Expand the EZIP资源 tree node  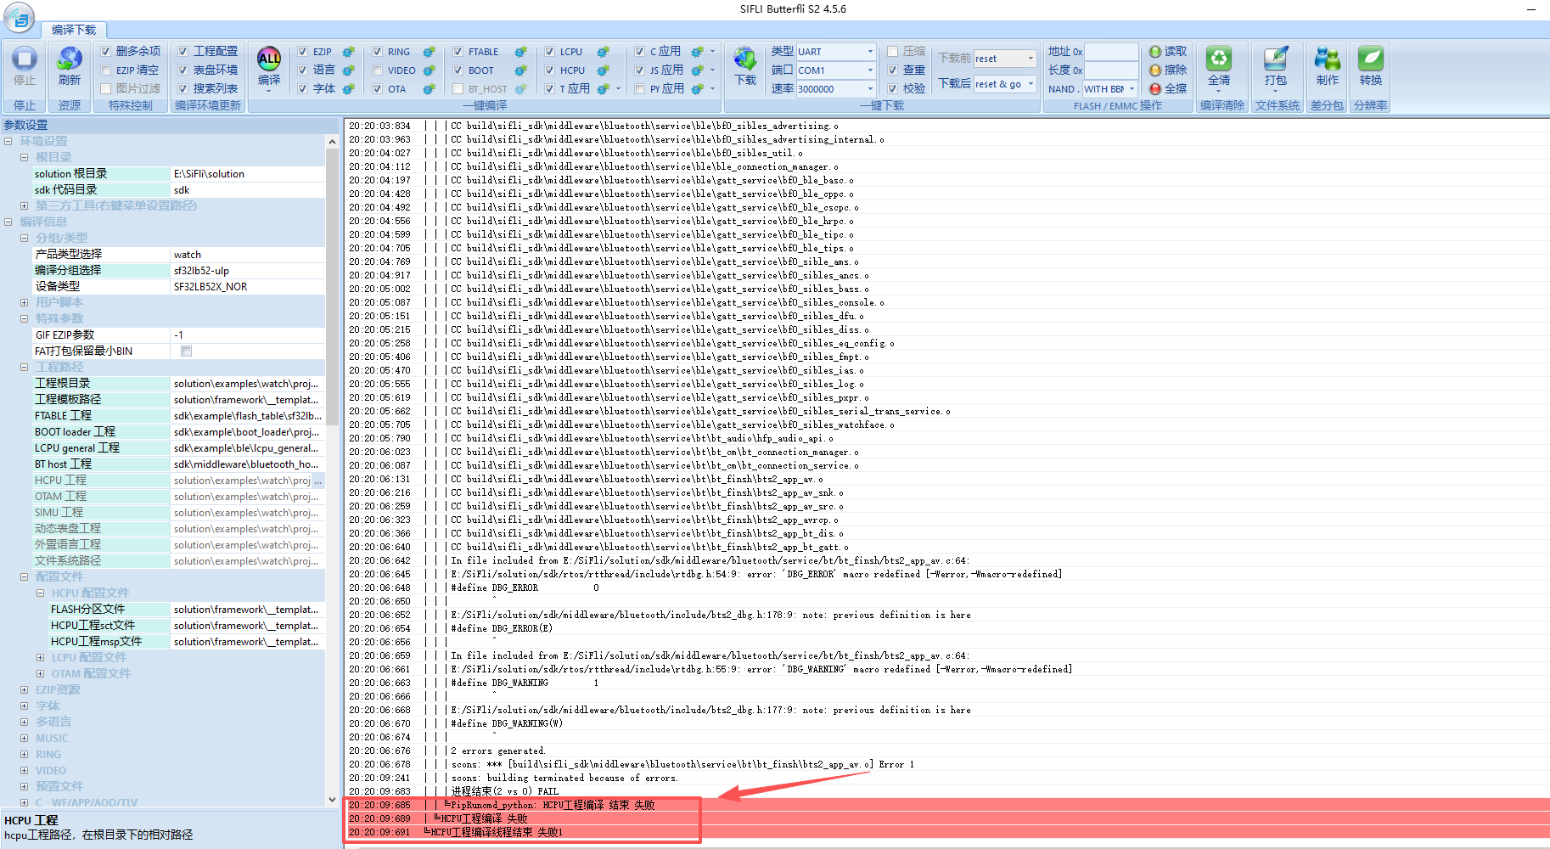[x=25, y=690]
